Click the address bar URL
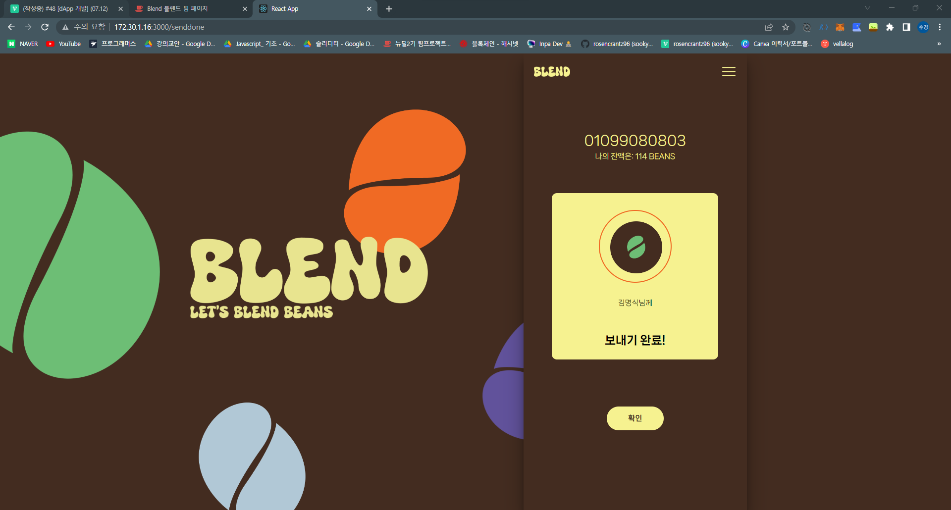The height and width of the screenshot is (510, 951). (159, 27)
